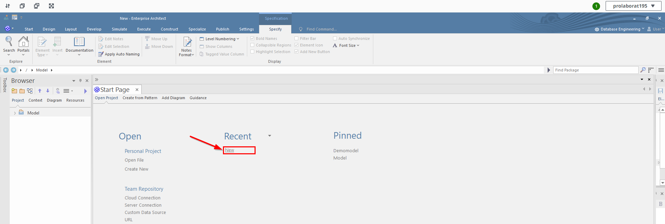The height and width of the screenshot is (224, 665).
Task: Toggle the Auto Synchronize checkbox
Action: (335, 38)
